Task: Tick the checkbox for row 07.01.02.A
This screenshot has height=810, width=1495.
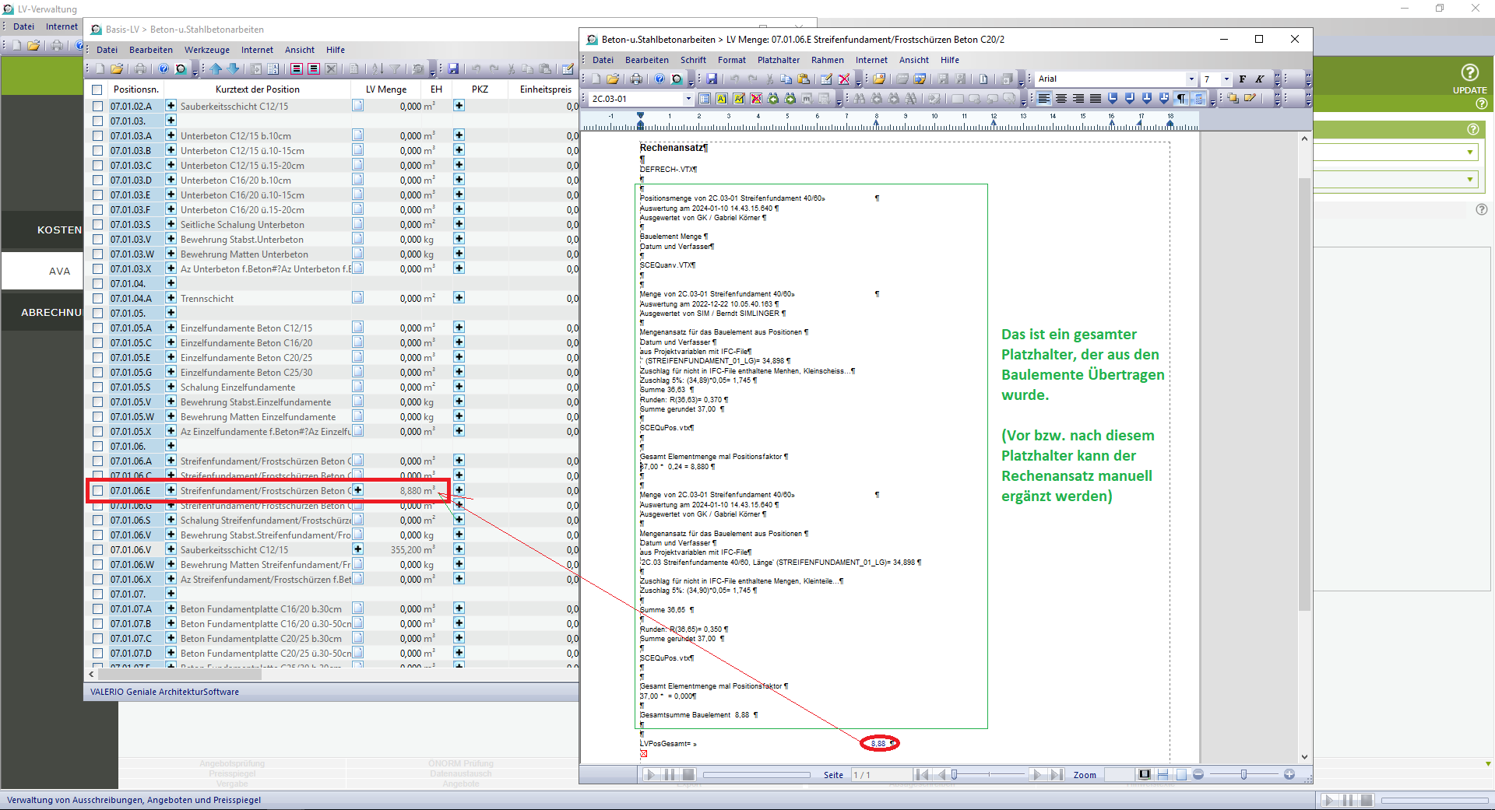Action: (97, 107)
